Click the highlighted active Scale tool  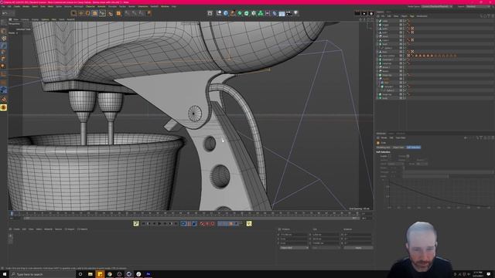94,13
